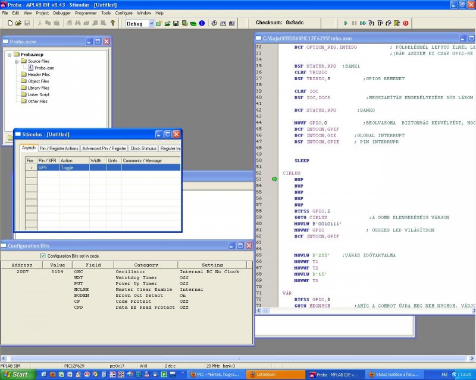Click the Help question mark icon
Screen dimensions: 476x380
pyautogui.click(x=112, y=23)
